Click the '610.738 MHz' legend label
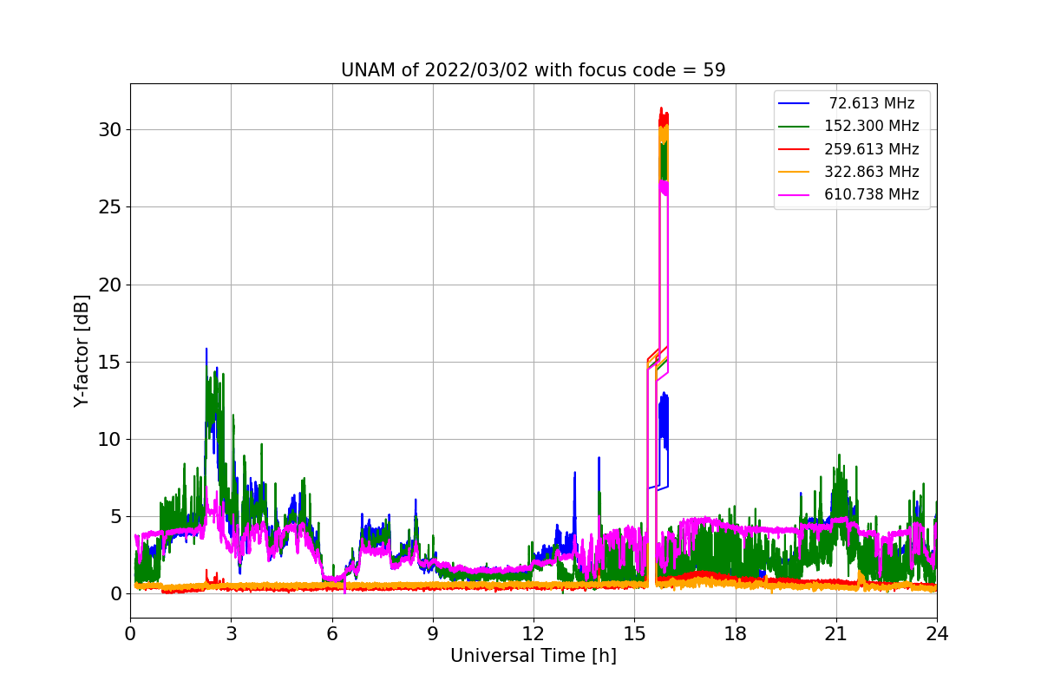This screenshot has height=694, width=1041. point(872,194)
